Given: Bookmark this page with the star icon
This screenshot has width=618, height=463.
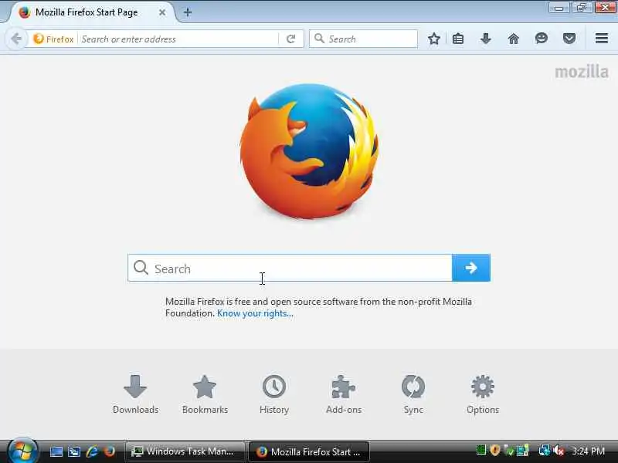Looking at the screenshot, I should [x=434, y=39].
